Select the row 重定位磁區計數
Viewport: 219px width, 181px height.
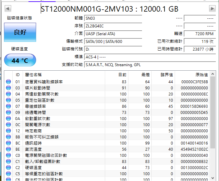107,100
